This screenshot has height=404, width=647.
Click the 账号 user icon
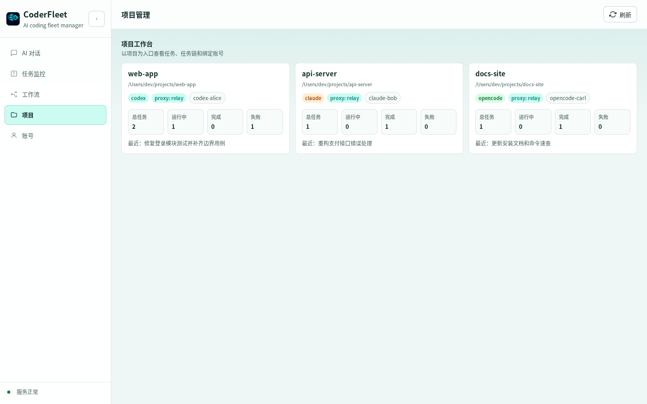coord(14,136)
